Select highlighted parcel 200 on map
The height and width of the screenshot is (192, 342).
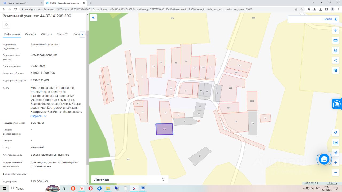click(164, 129)
